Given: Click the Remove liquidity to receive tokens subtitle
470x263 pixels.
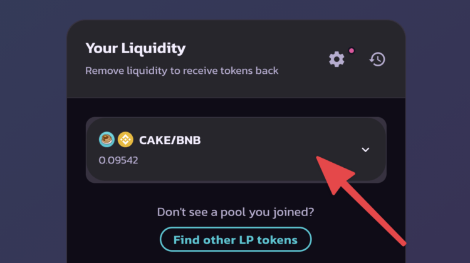Looking at the screenshot, I should [182, 71].
